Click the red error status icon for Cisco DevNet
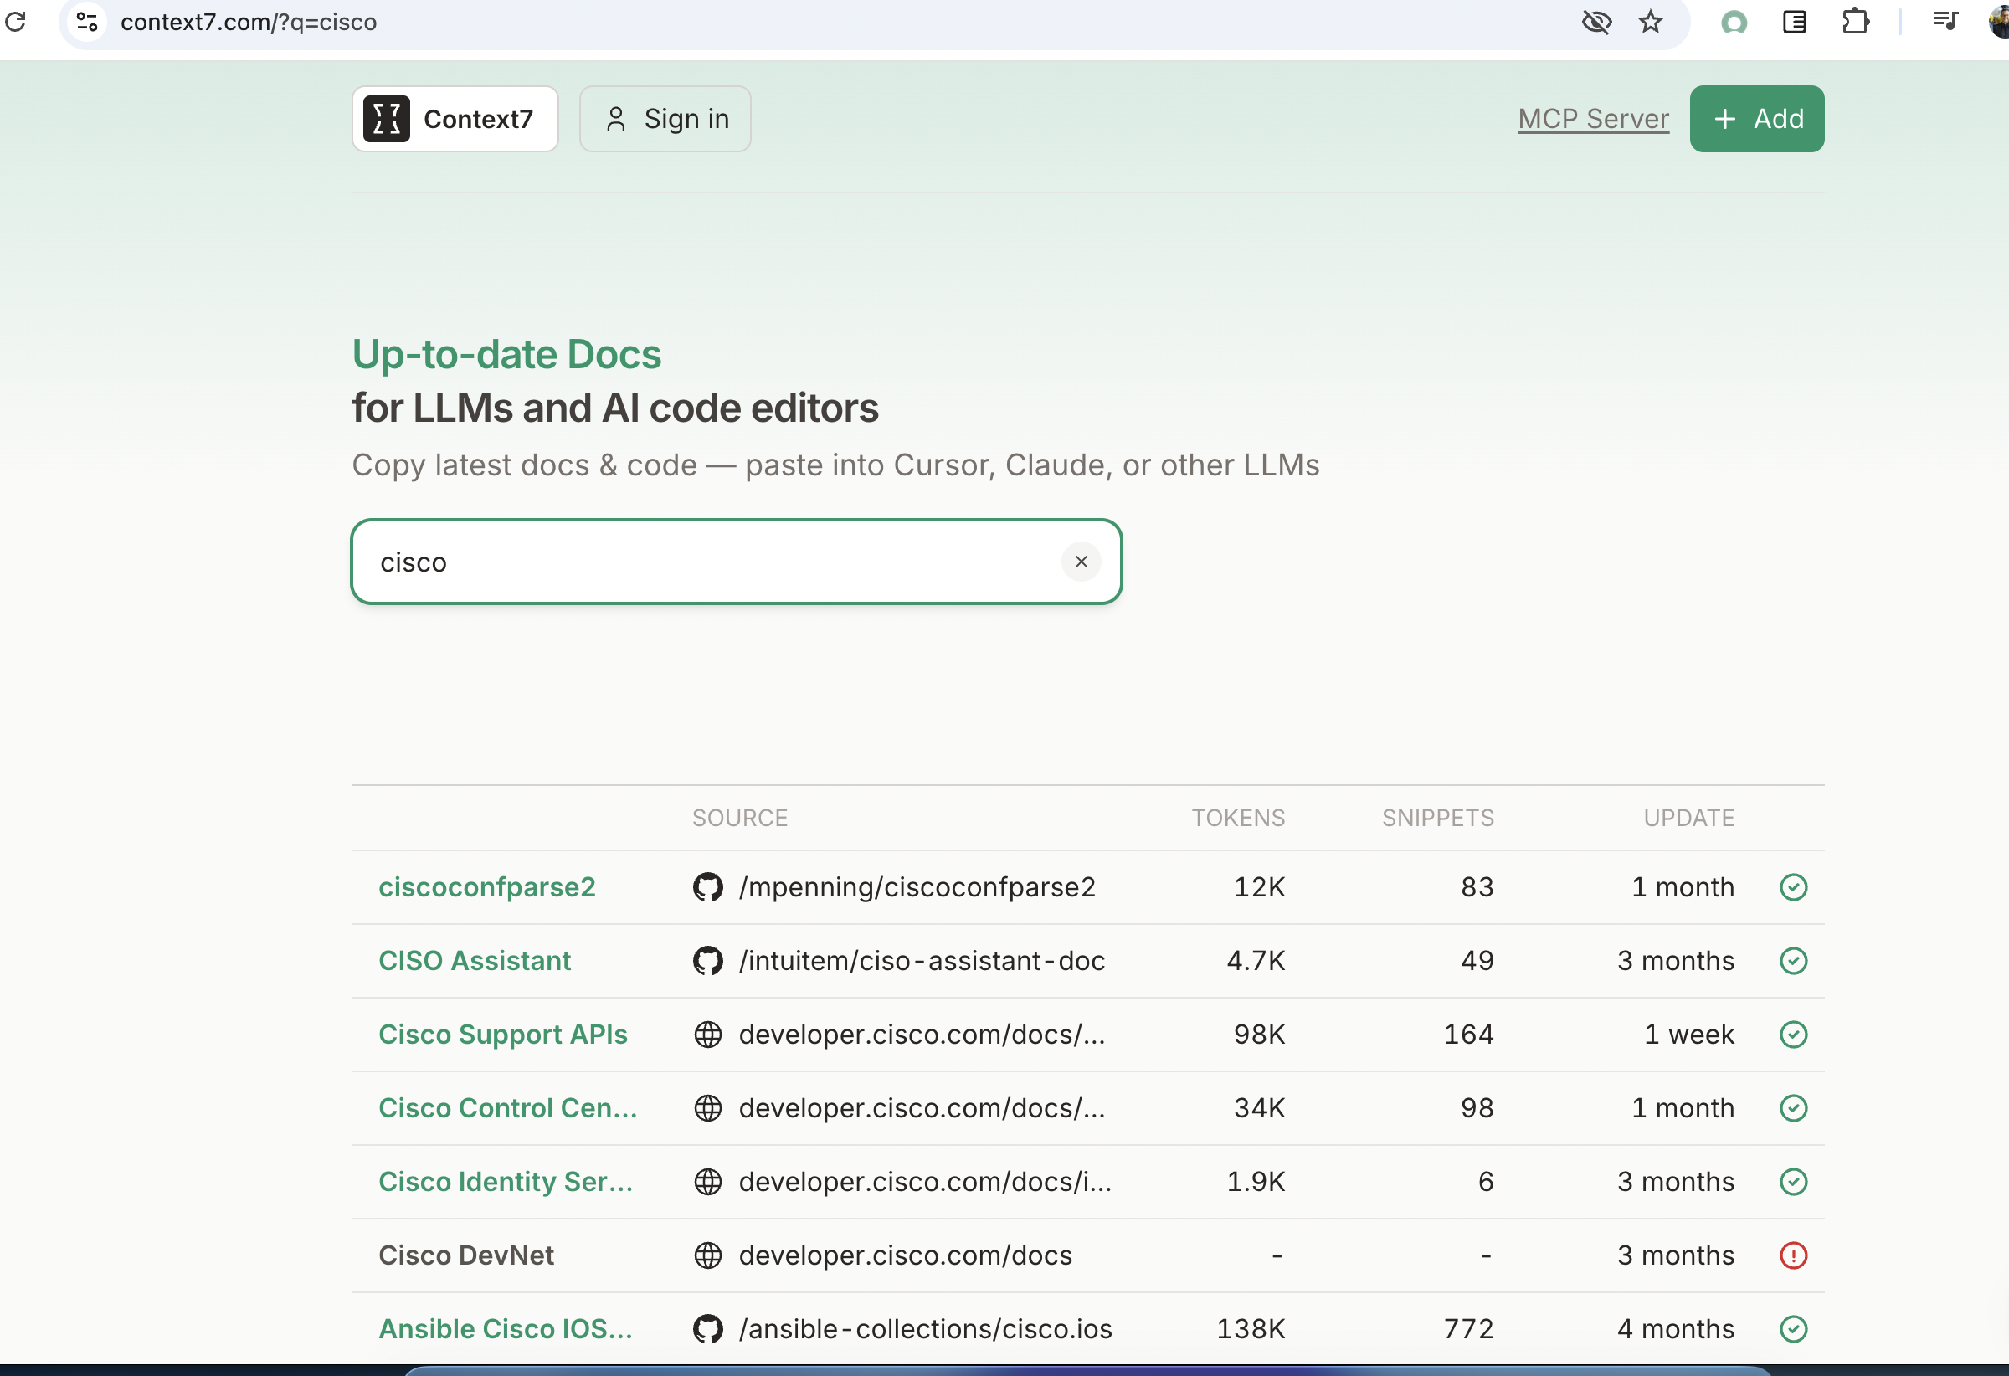 (x=1793, y=1255)
